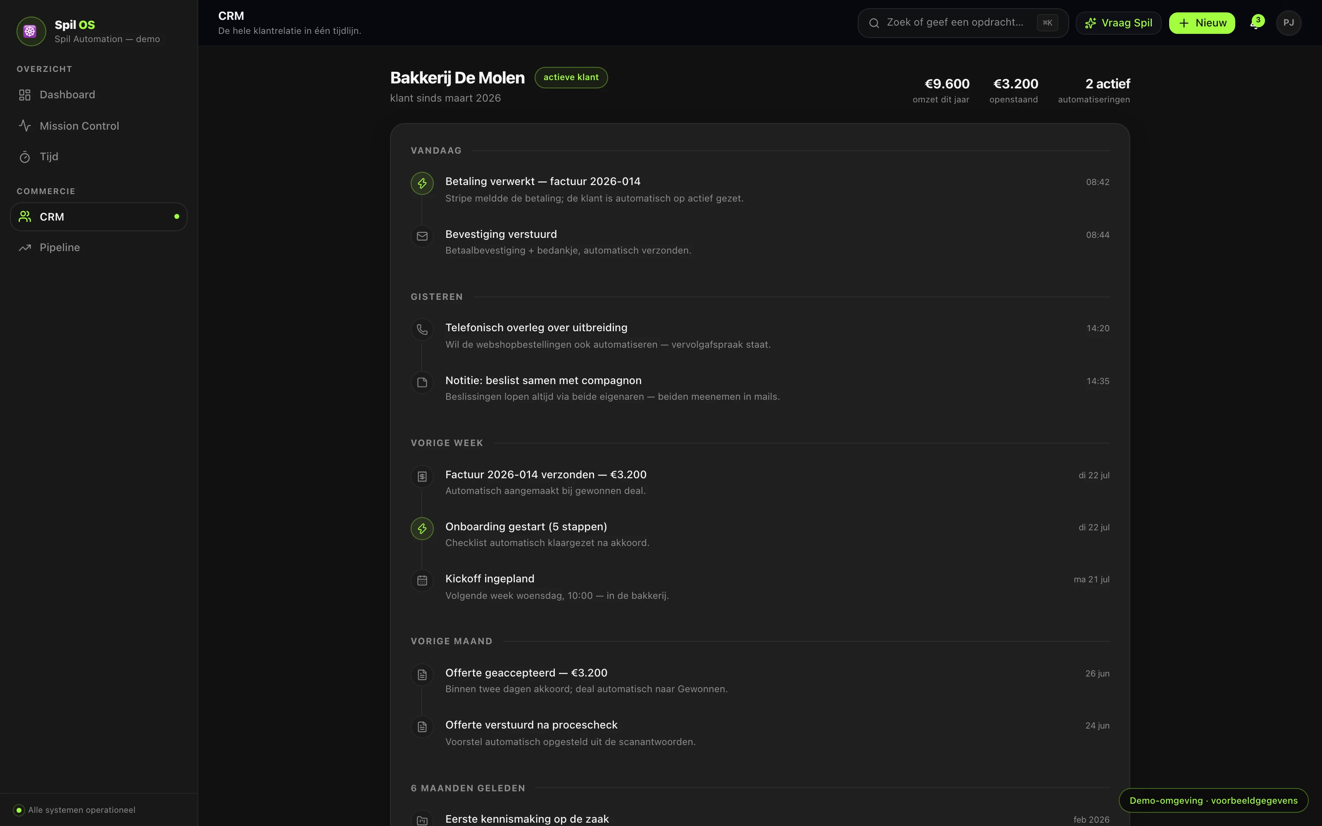Click the Dashboard grid icon
The height and width of the screenshot is (826, 1322).
point(25,95)
